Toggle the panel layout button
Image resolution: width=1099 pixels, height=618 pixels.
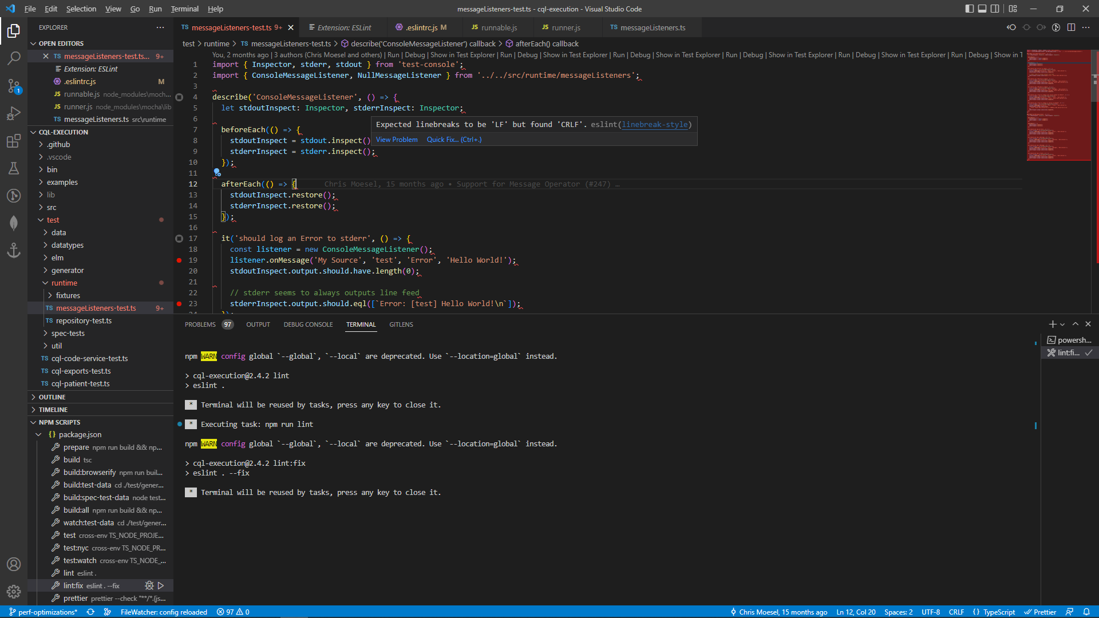[982, 9]
